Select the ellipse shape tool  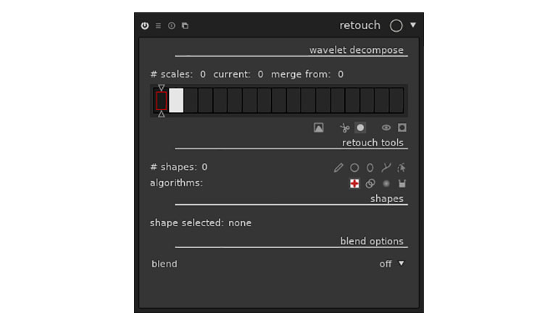click(370, 167)
